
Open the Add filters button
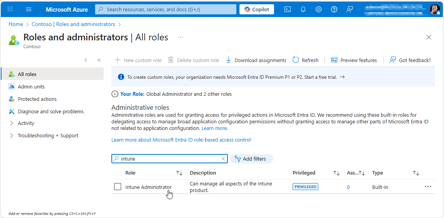(x=251, y=159)
